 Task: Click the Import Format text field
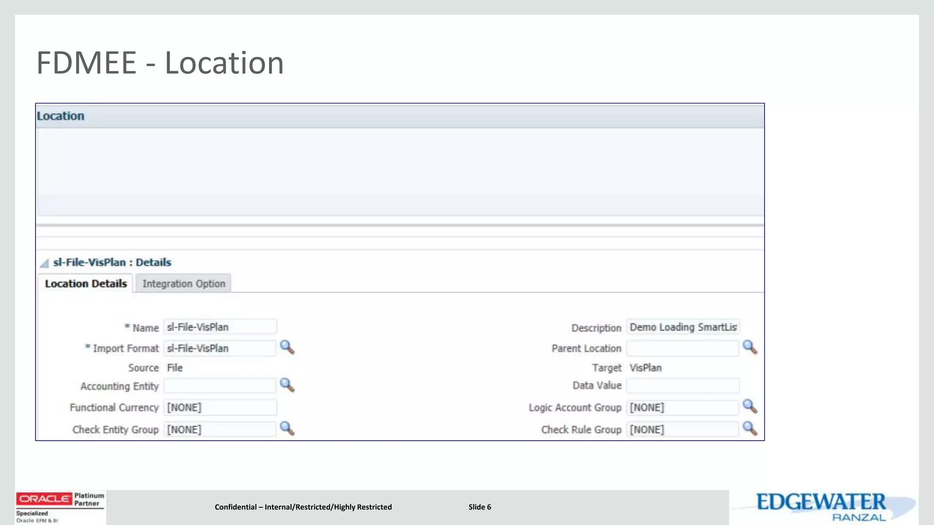220,348
